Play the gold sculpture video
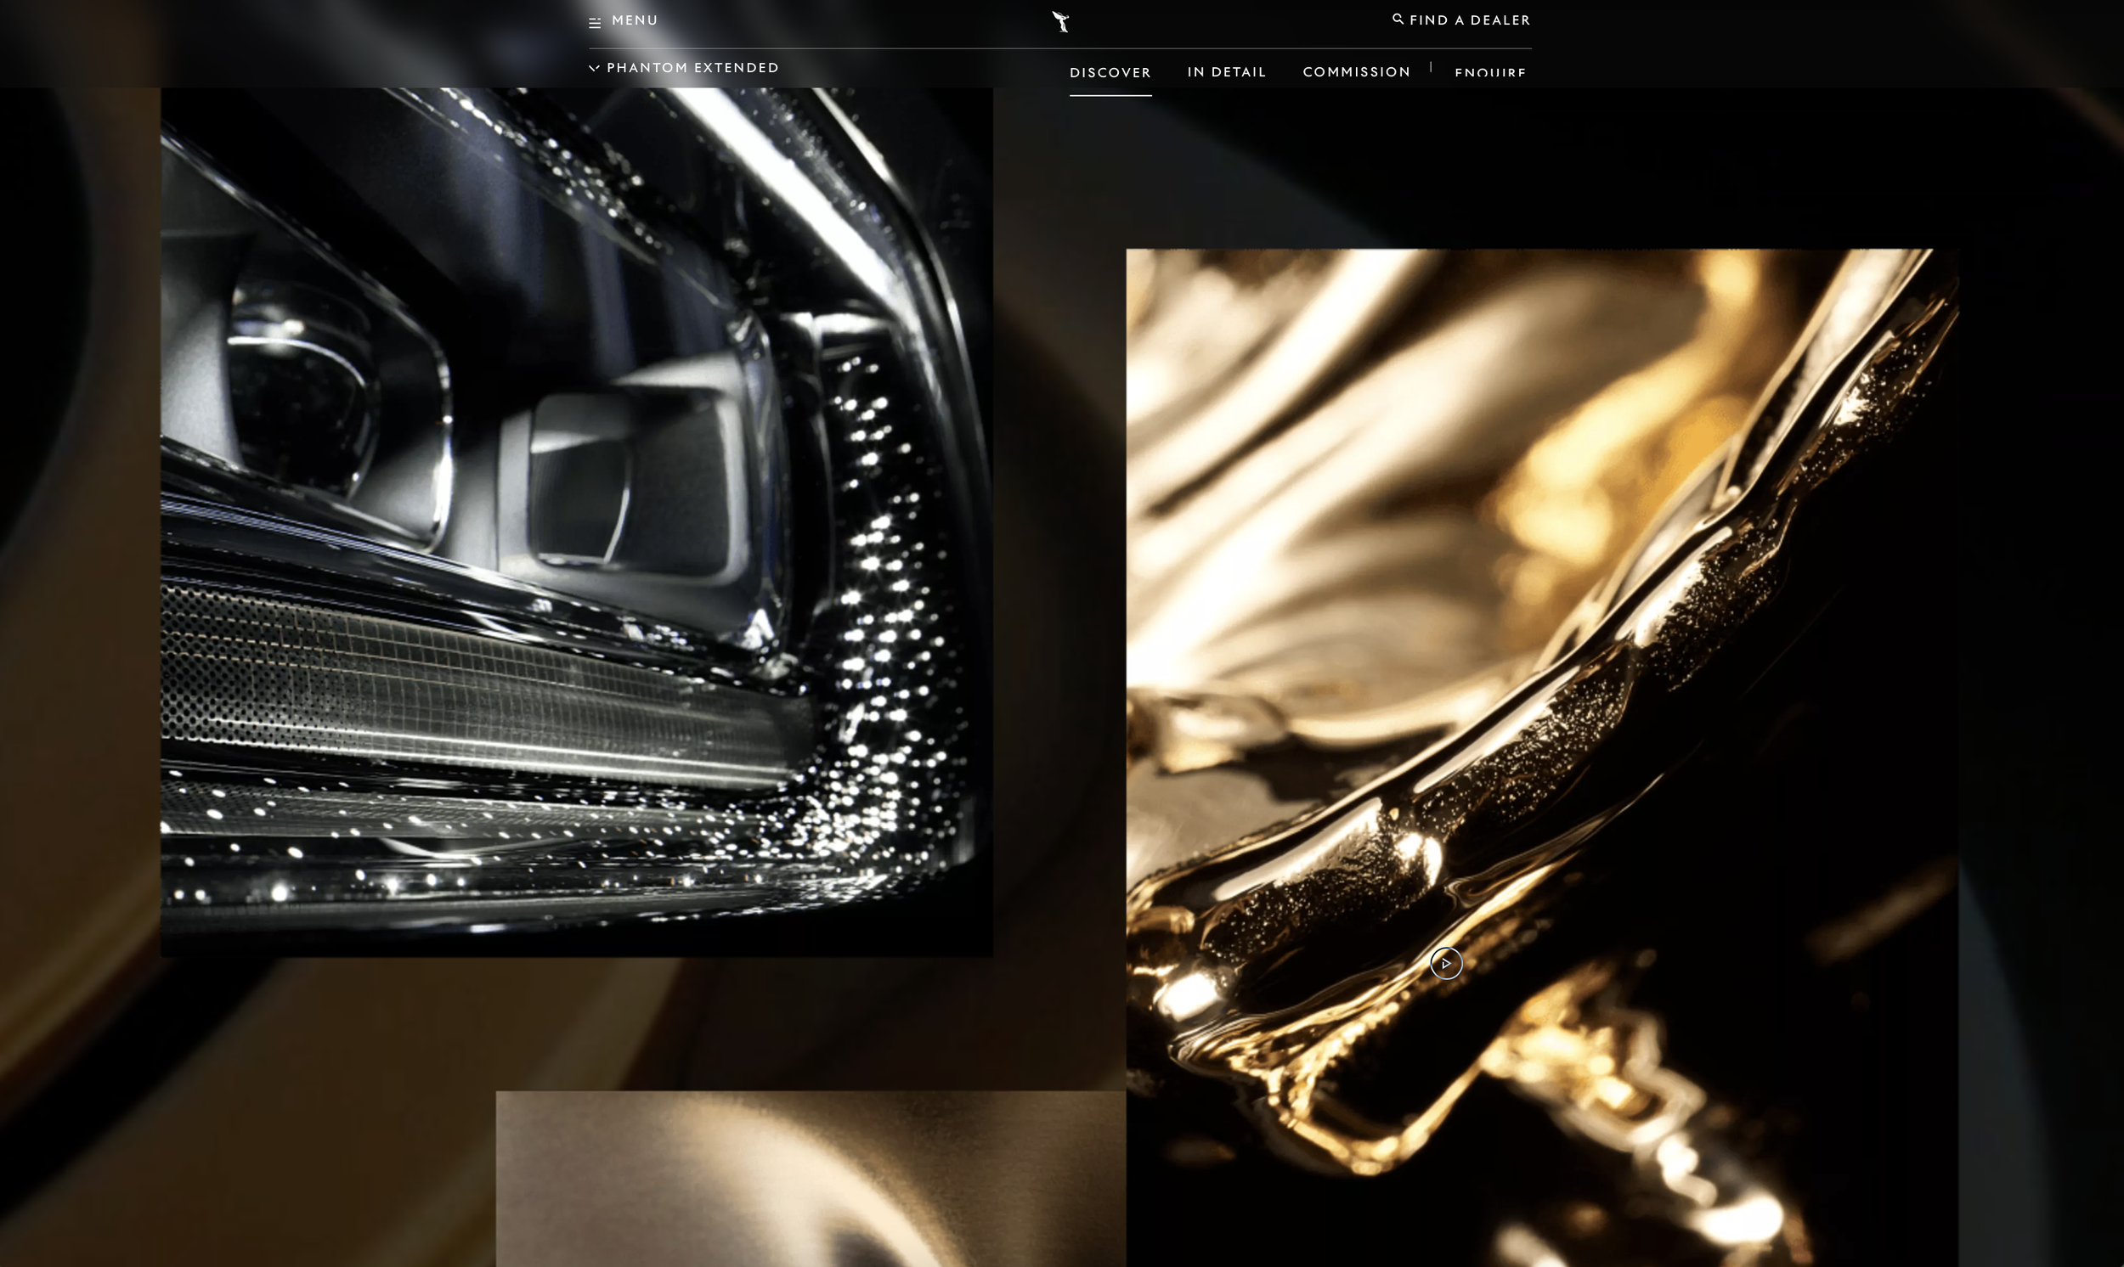Image resolution: width=2124 pixels, height=1267 pixels. (1446, 963)
